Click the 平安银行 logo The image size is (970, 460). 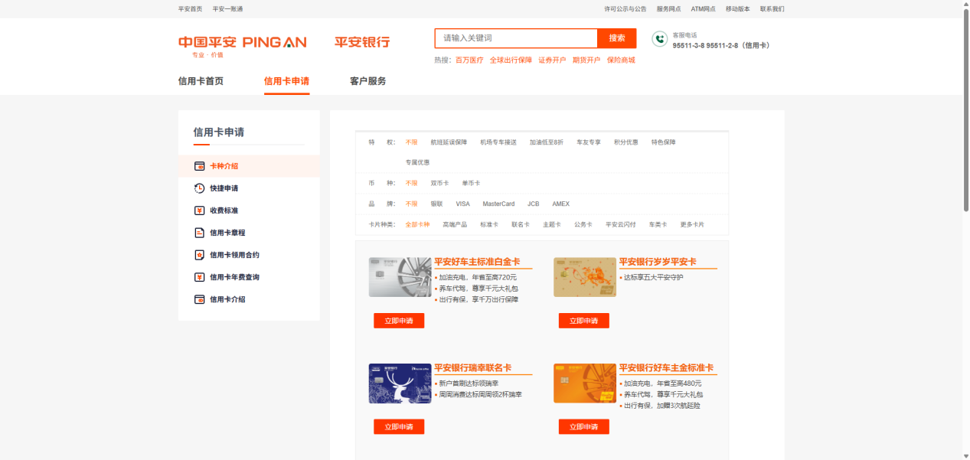pos(362,42)
